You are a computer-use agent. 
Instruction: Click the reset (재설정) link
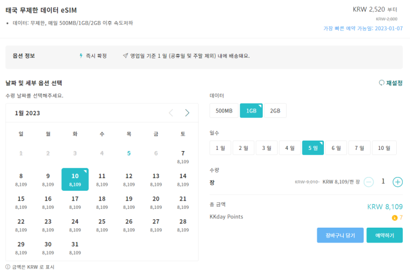click(x=391, y=83)
